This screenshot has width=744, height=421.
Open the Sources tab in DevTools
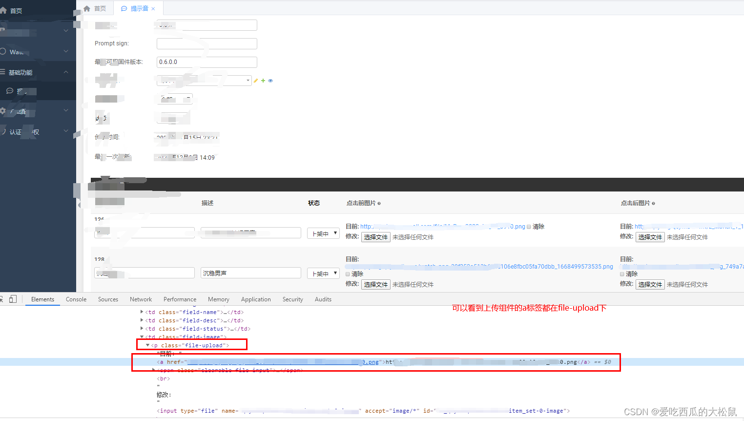click(108, 299)
